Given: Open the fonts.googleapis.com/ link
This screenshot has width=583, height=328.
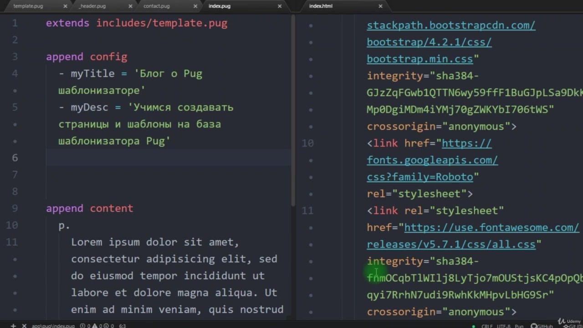Looking at the screenshot, I should click(432, 160).
